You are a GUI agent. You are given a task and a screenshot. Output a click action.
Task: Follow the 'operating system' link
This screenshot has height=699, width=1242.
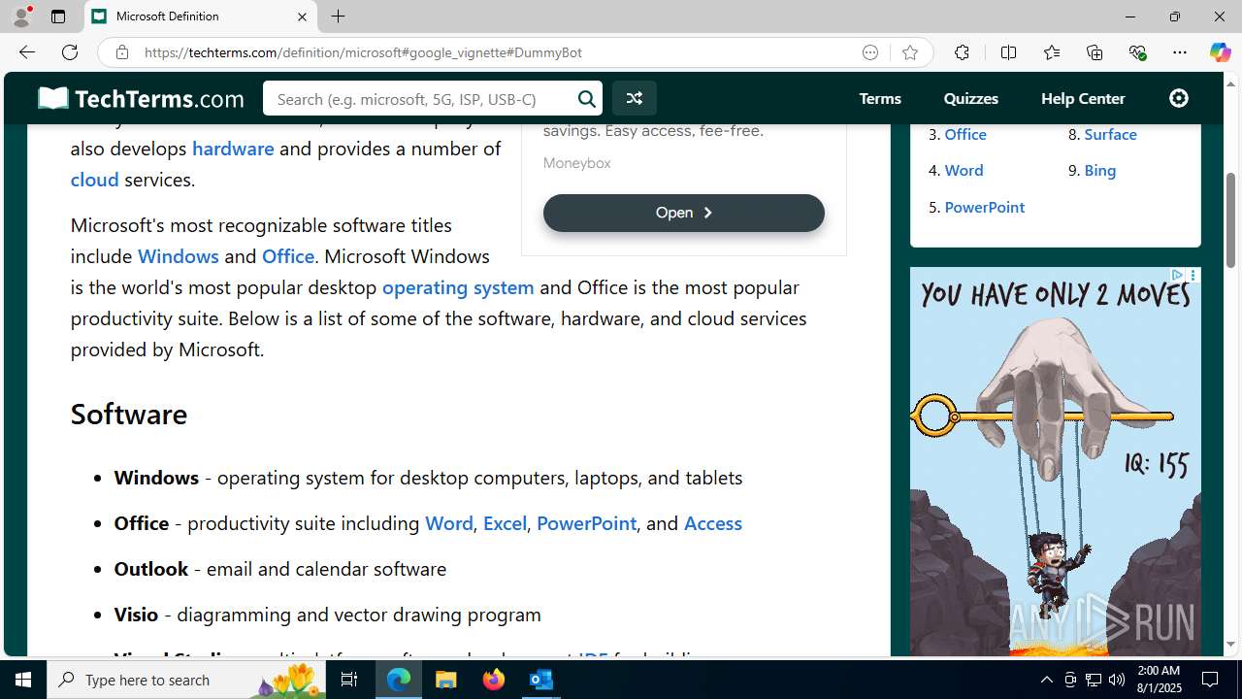point(458,286)
